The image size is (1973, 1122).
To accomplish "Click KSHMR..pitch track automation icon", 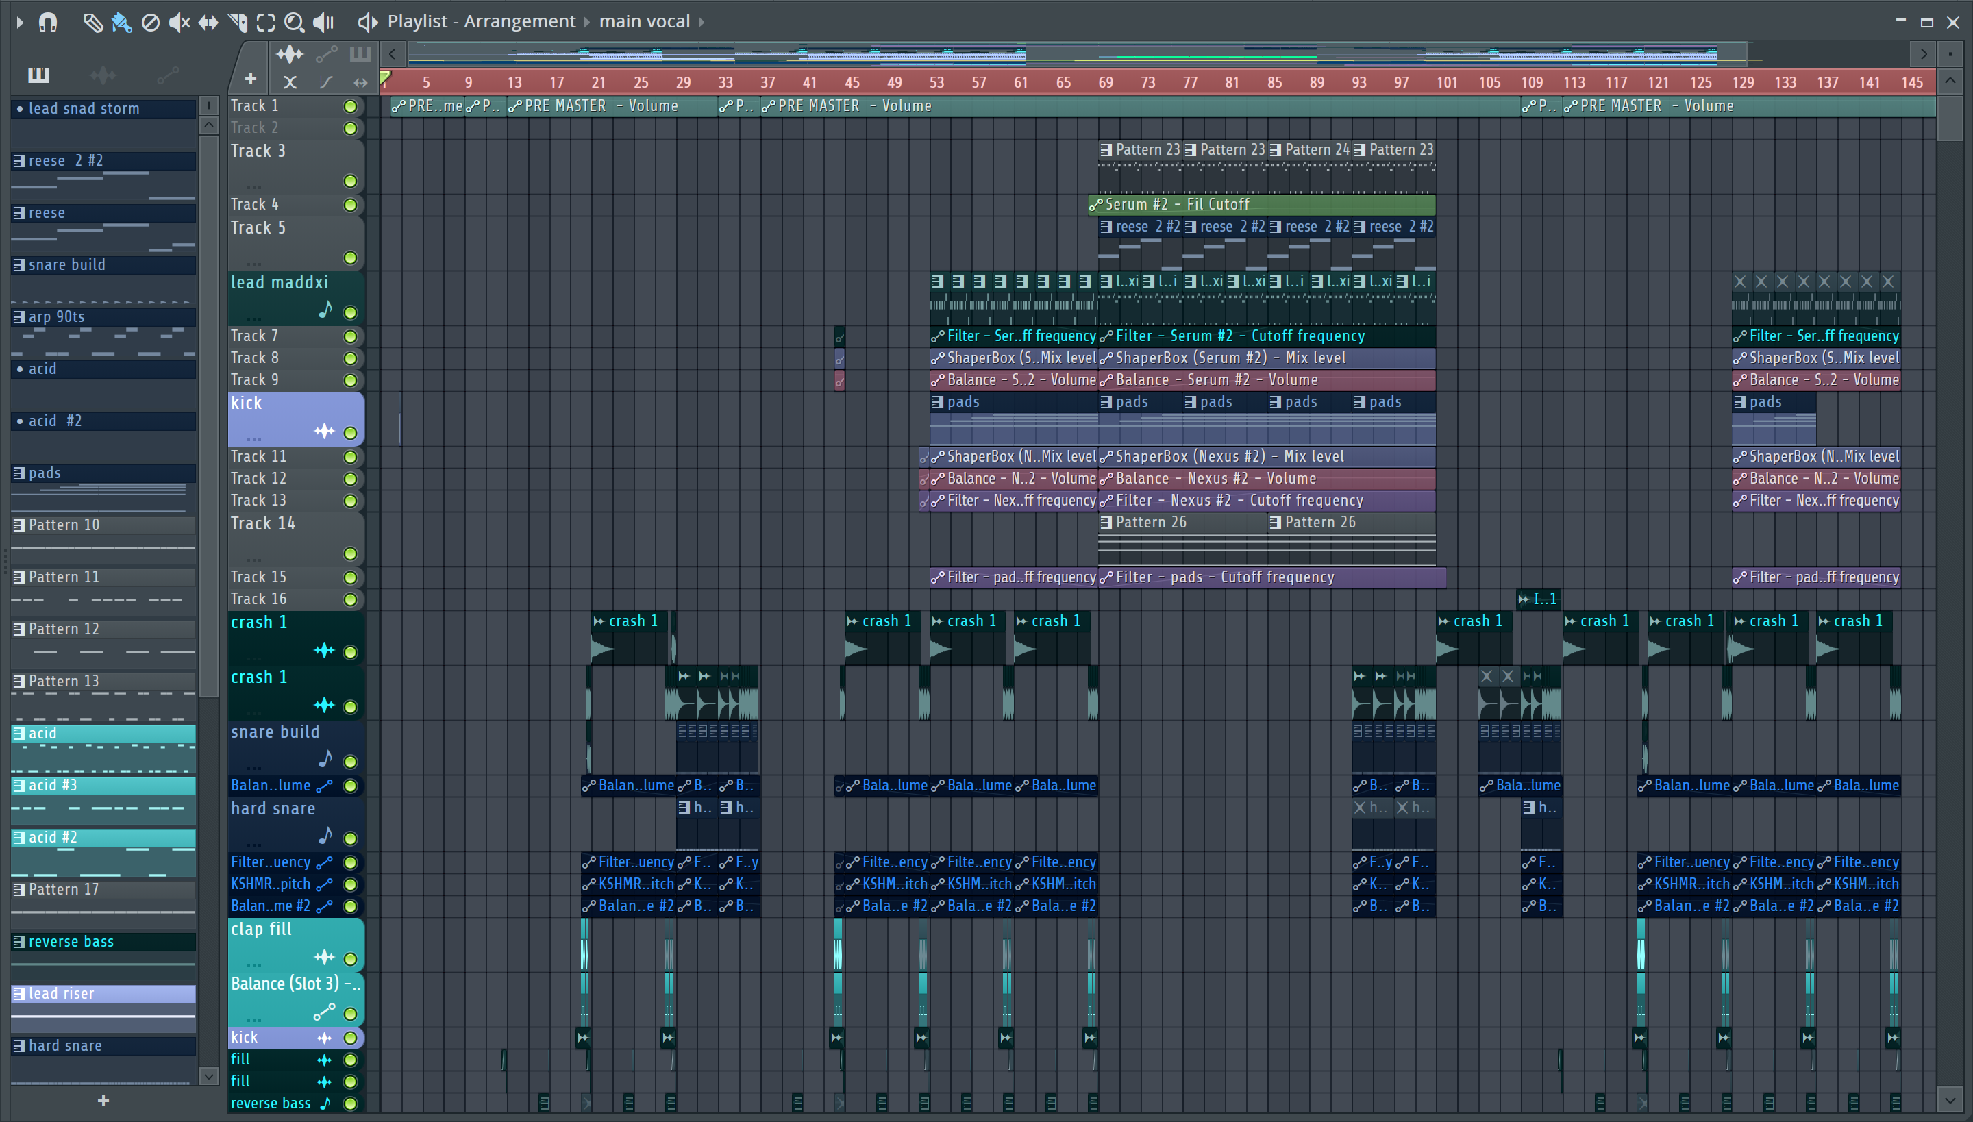I will pyautogui.click(x=325, y=884).
